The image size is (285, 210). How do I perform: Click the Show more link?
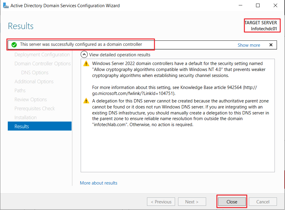249,45
